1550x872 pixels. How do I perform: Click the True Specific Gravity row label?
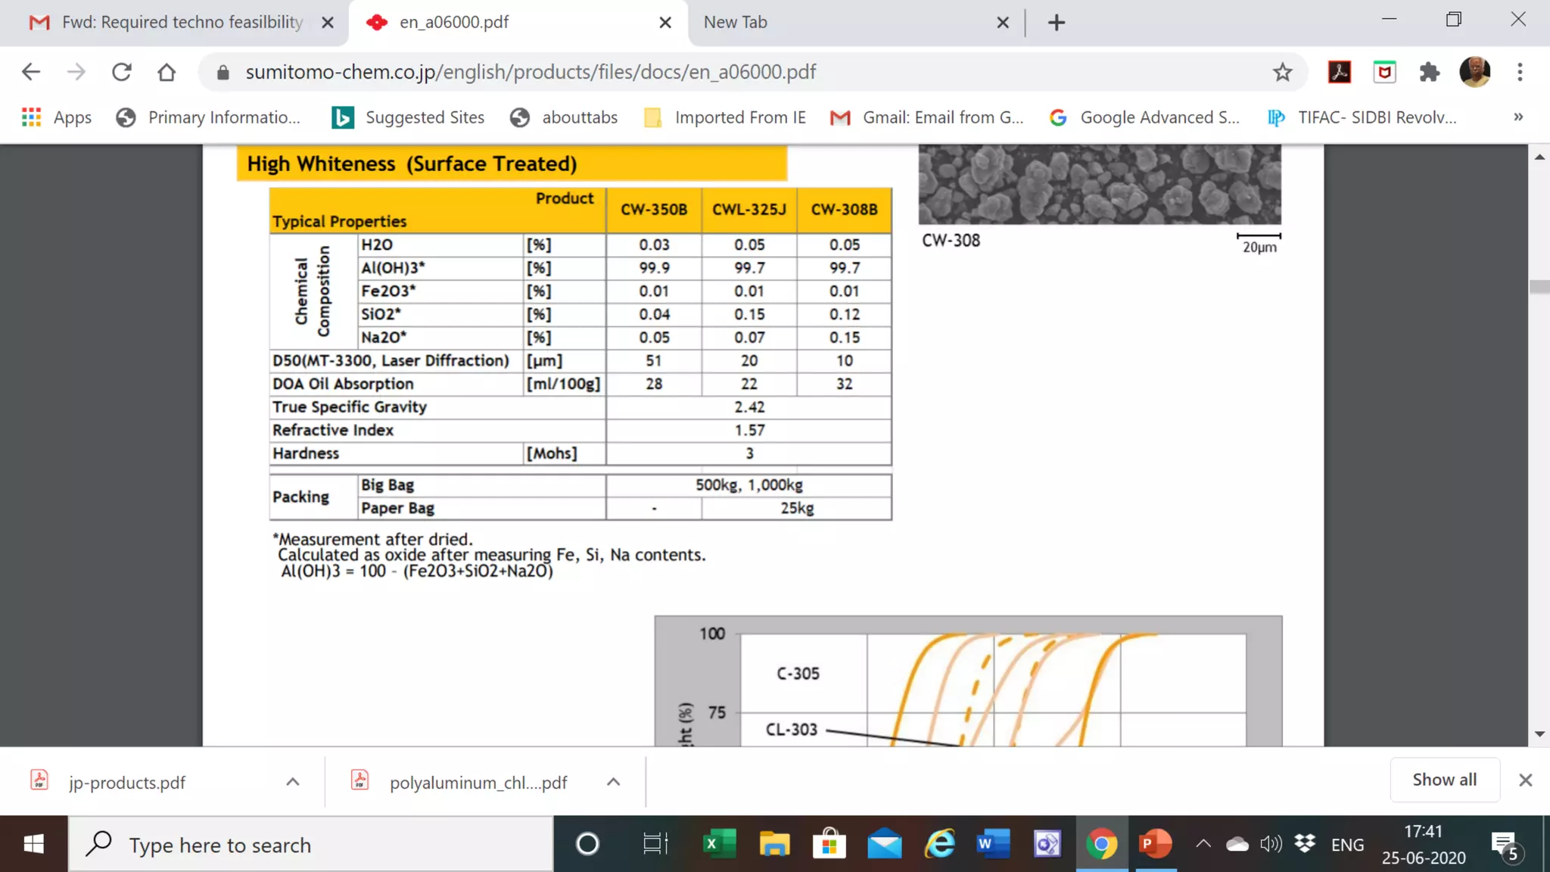click(x=350, y=407)
